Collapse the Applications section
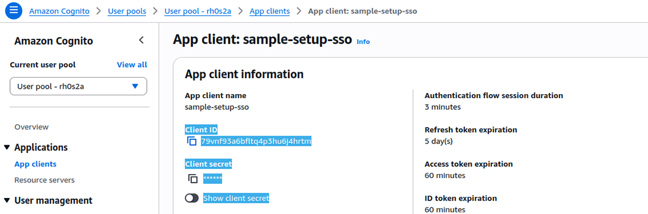Screen dimensions: 648x214 [x=7, y=148]
